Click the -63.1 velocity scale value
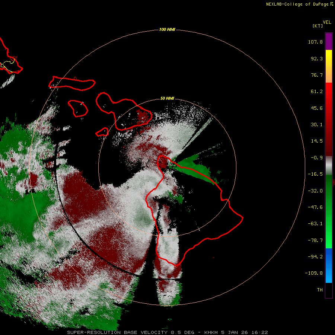335x335 pixels. (x=315, y=224)
